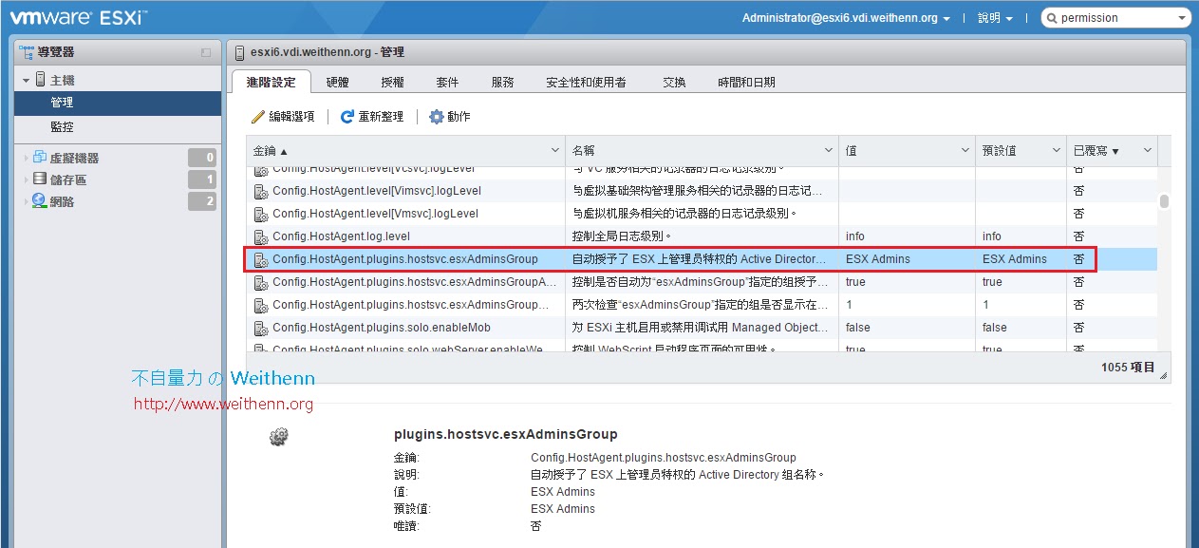Screen dimensions: 1199x548
Task: Click the pencil icon for Edit option
Action: [x=258, y=117]
